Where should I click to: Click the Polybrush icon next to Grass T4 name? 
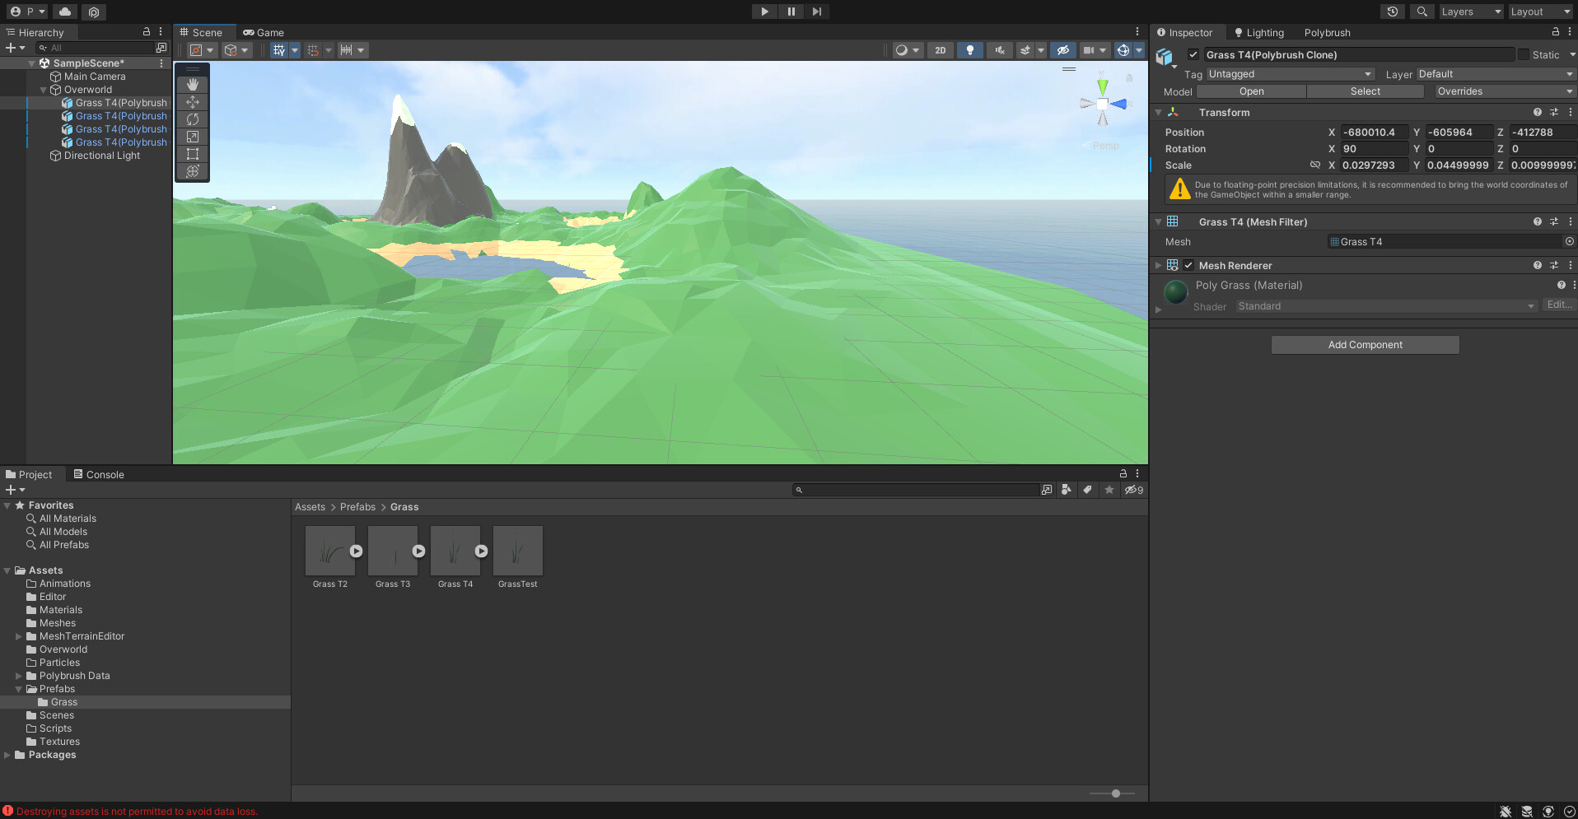pos(1165,58)
